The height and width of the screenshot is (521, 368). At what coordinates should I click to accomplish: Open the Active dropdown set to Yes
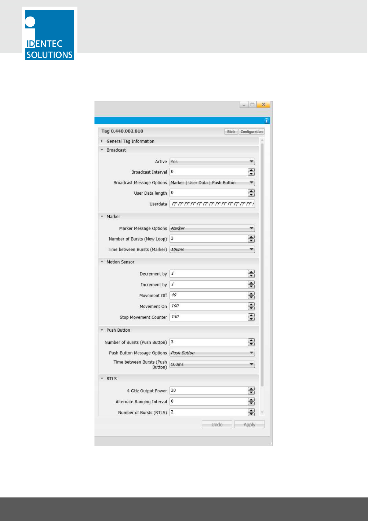click(212, 161)
